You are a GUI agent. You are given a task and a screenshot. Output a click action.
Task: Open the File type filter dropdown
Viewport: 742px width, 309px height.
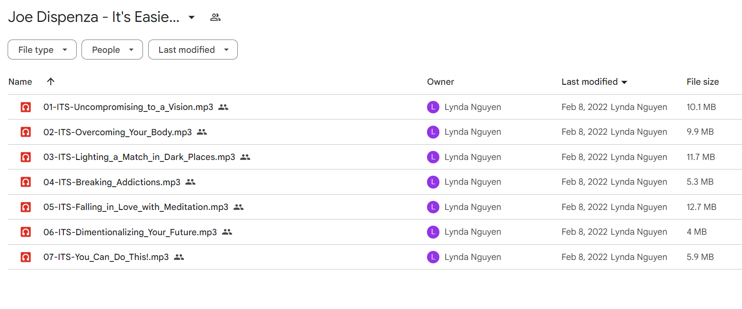click(x=42, y=50)
